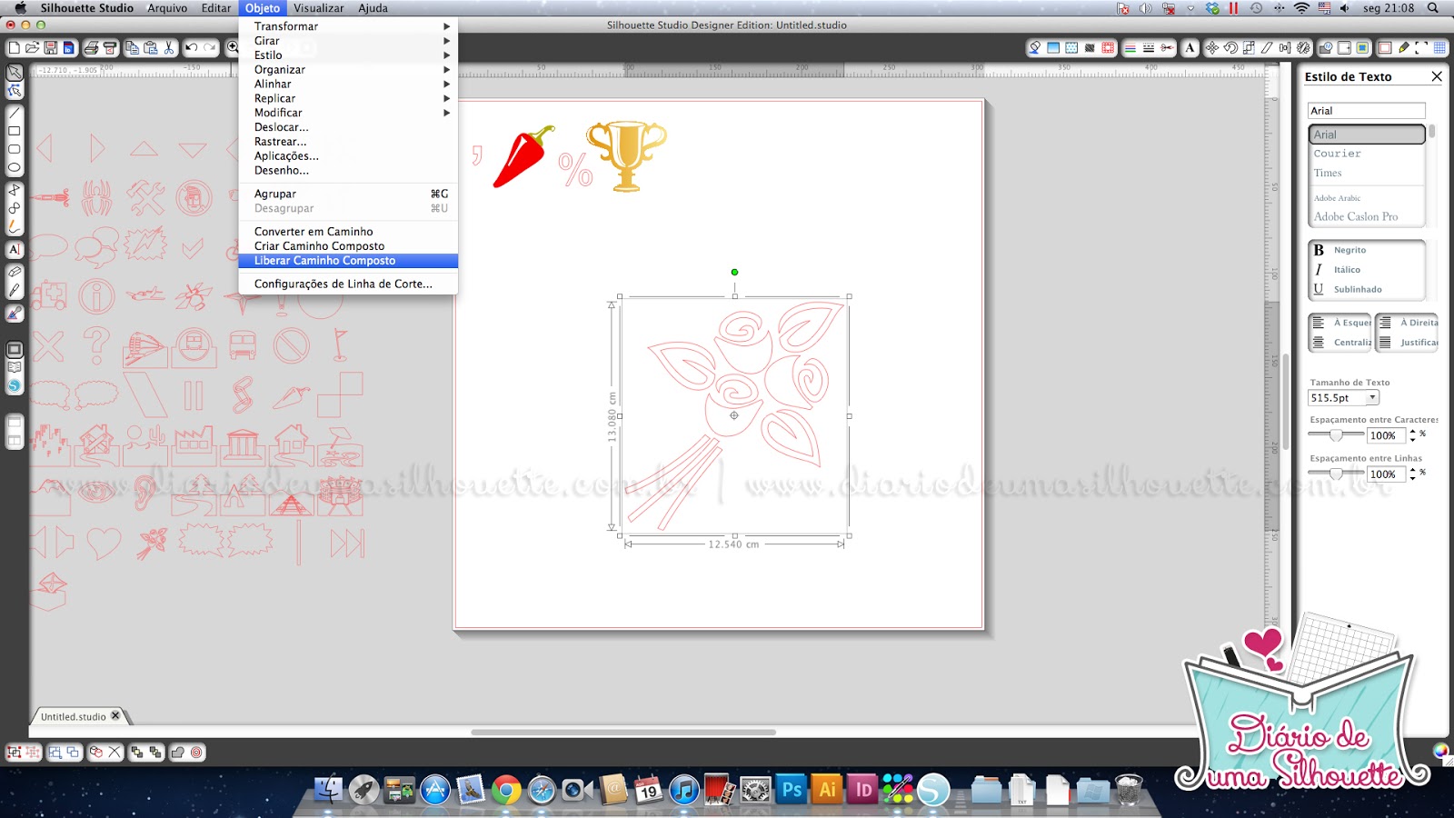
Task: Open Configurações de Linha de Corte
Action: [x=348, y=284]
